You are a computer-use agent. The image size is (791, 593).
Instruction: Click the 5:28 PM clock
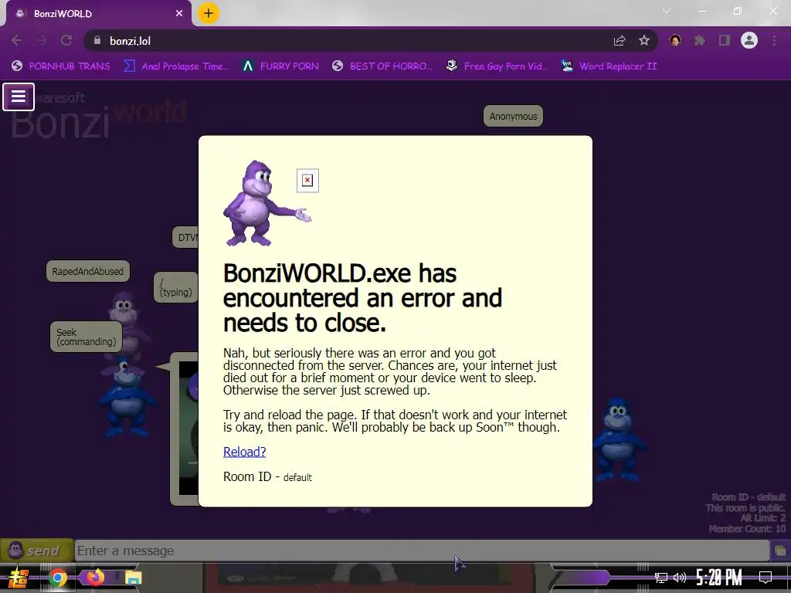tap(719, 578)
